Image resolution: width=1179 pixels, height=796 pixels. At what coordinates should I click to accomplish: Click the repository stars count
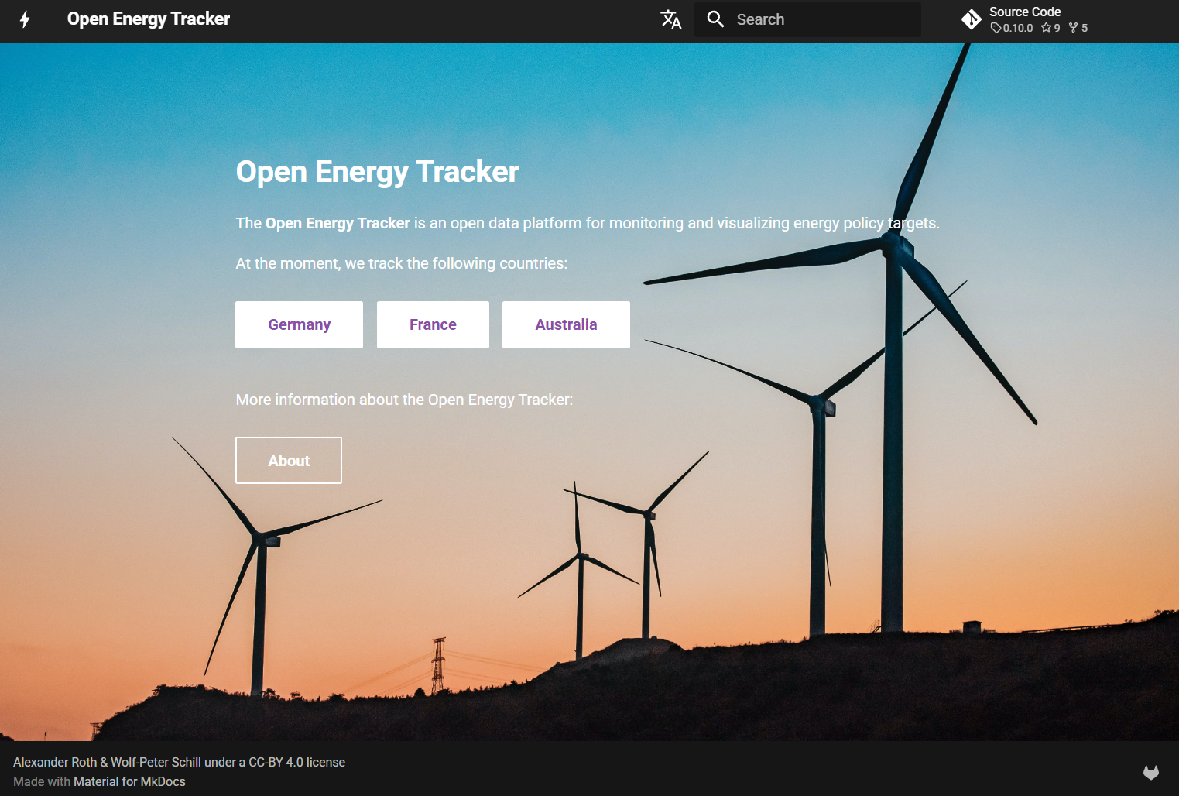(x=1050, y=28)
